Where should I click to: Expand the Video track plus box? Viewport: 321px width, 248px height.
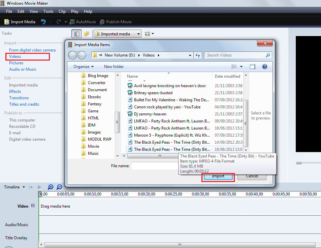33,206
